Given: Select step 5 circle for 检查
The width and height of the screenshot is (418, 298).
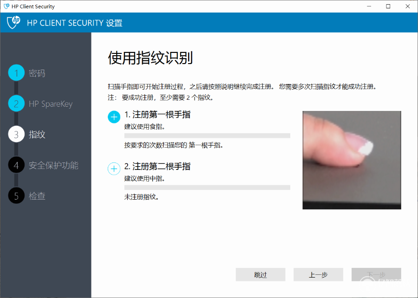Looking at the screenshot, I should 16,195.
